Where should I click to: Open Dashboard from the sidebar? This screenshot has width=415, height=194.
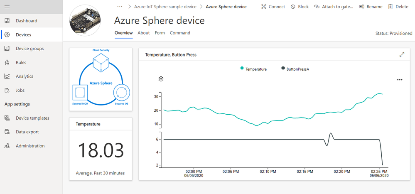coord(26,21)
